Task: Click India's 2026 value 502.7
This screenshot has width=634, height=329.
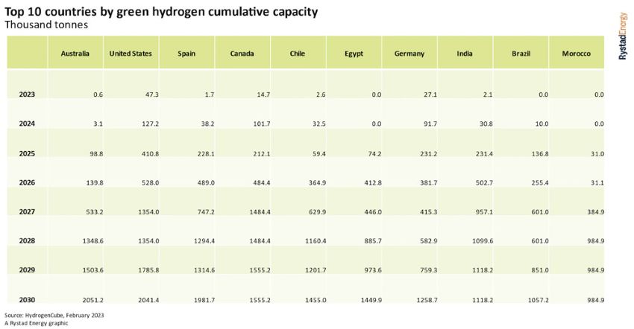Action: [x=484, y=182]
